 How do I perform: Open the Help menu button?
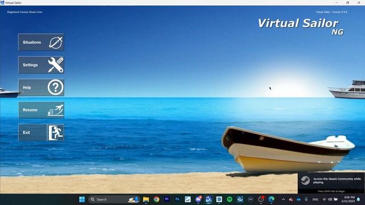coord(41,87)
